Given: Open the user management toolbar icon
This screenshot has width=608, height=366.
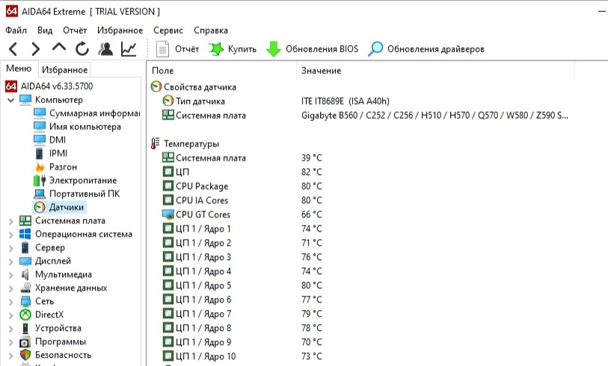Looking at the screenshot, I should click(x=105, y=49).
